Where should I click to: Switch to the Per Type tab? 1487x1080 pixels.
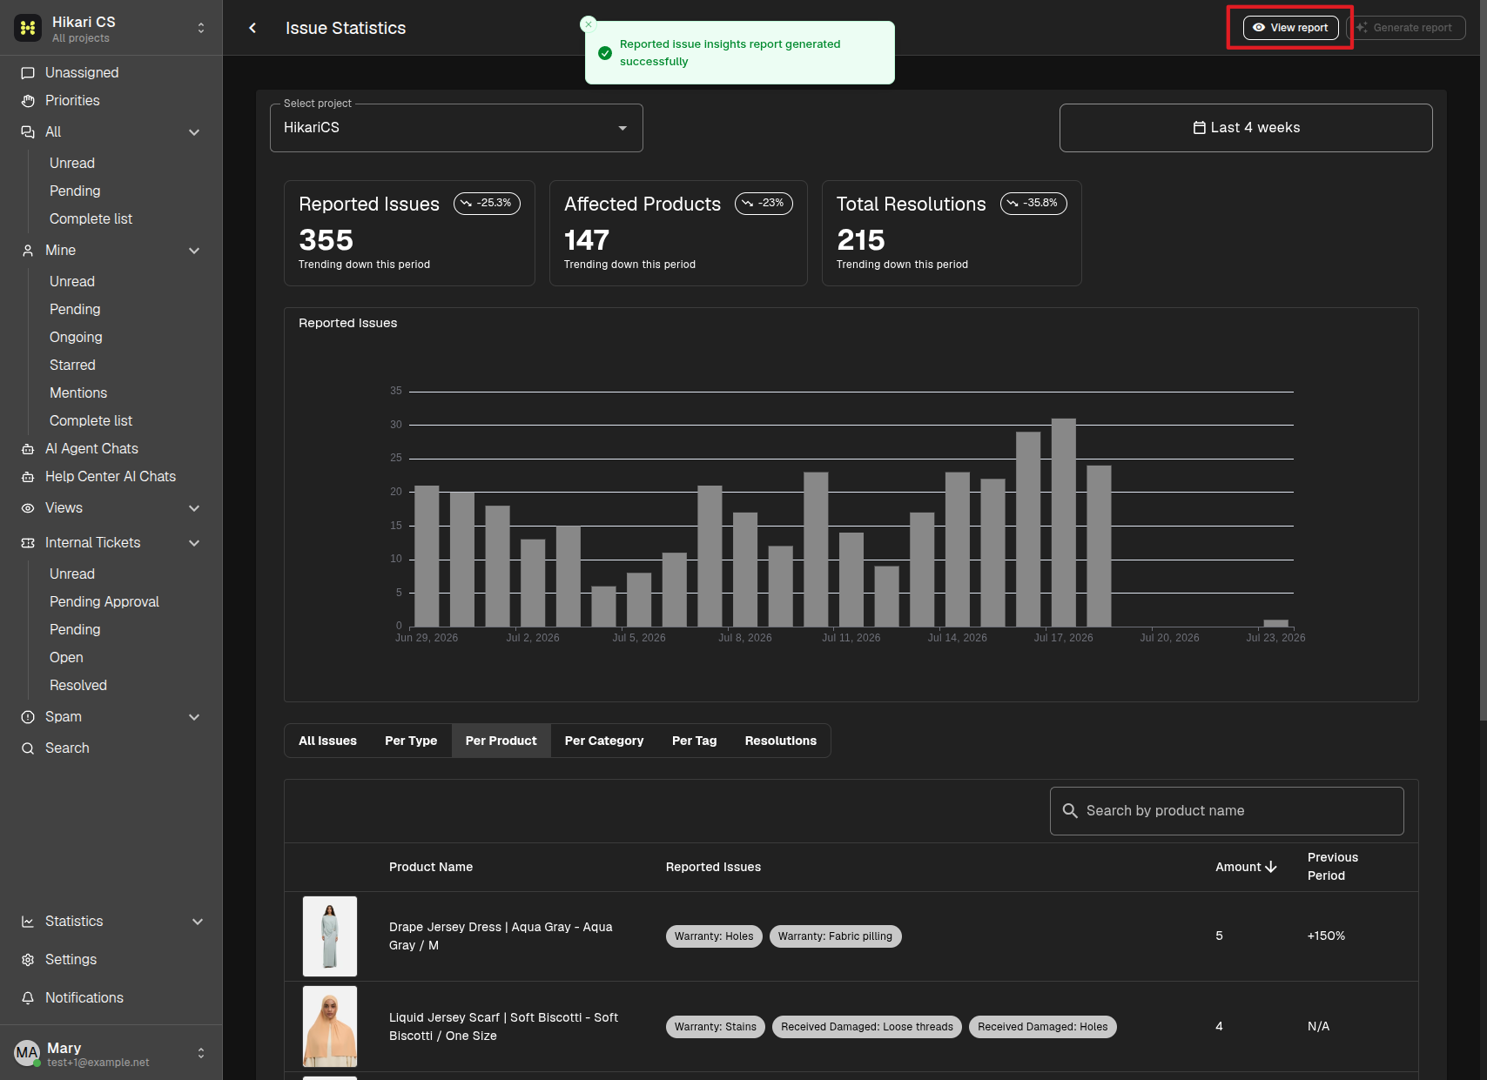tap(411, 741)
